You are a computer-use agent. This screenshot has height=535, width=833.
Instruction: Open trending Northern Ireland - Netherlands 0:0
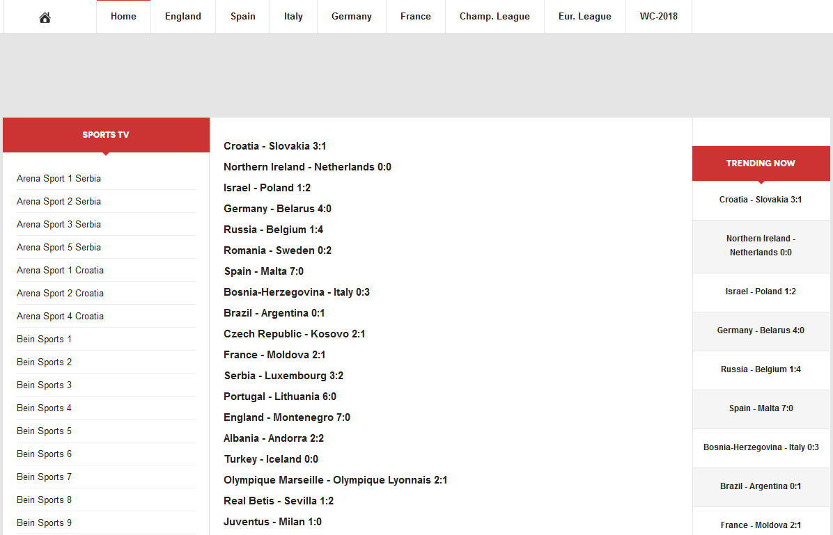tap(761, 246)
